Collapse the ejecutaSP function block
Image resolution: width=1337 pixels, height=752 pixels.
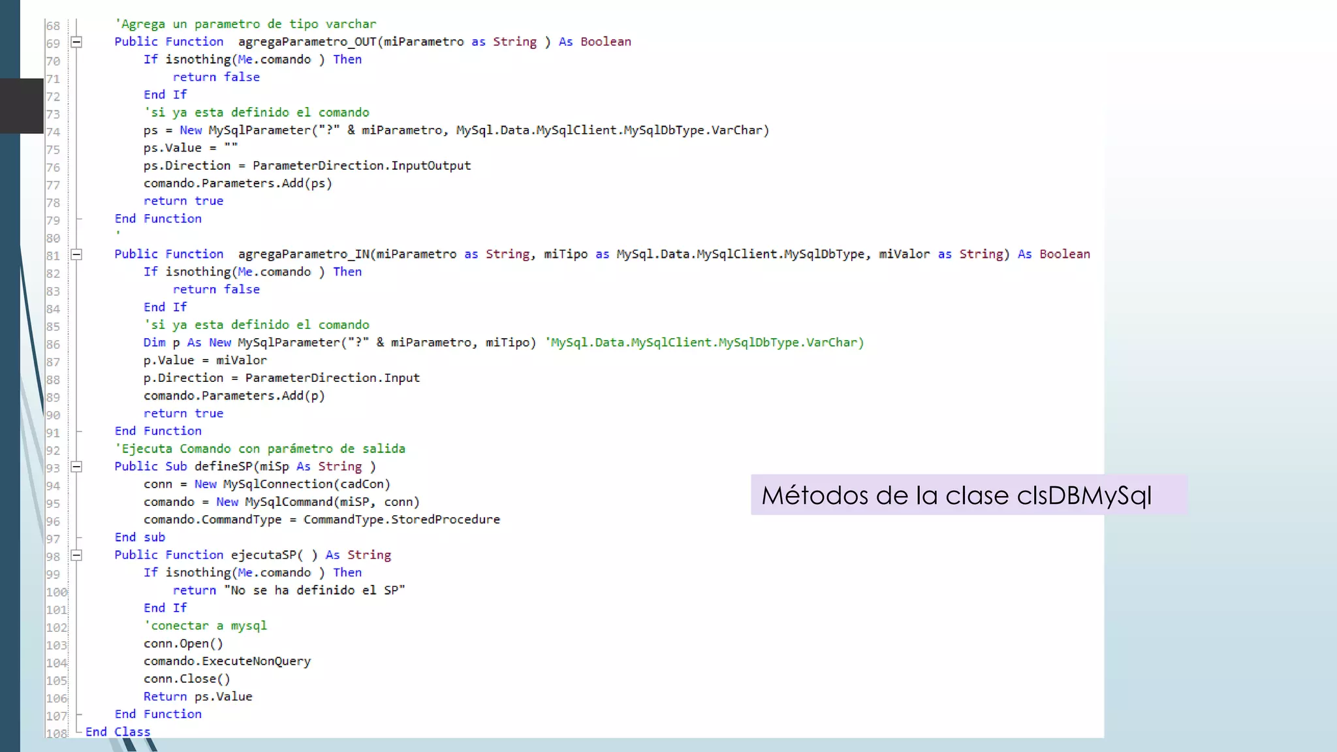click(76, 556)
